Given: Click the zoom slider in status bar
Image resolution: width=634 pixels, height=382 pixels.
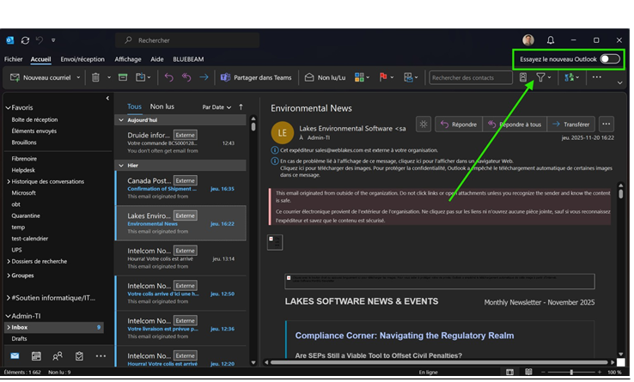Looking at the screenshot, I should 571,373.
